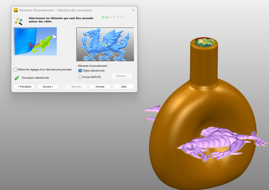The width and height of the screenshot is (269, 190).
Task: Cancel the wizard with Annuler
Action: (100, 86)
